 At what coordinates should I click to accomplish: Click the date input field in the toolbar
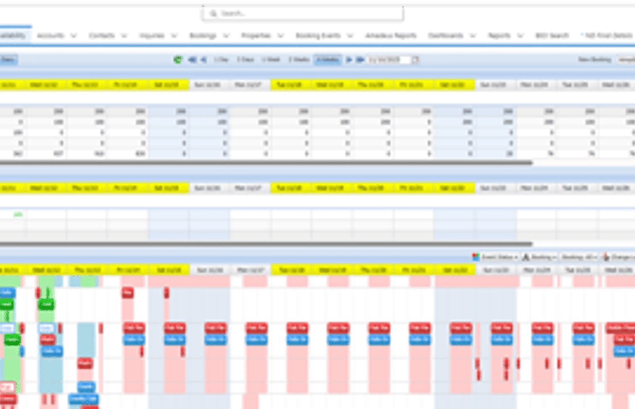tap(389, 60)
